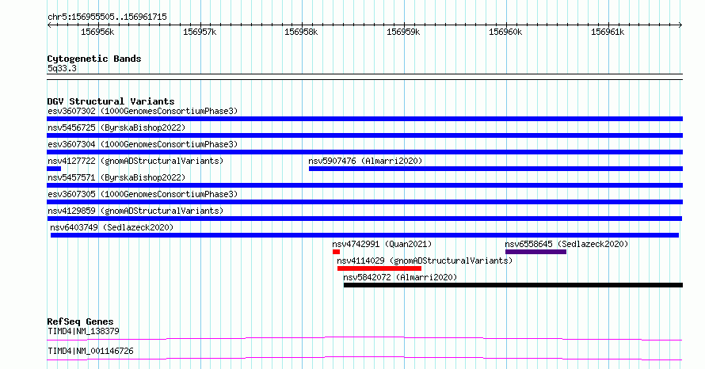Select the black nsv5842072 variant bar
705x369 pixels.
click(513, 285)
